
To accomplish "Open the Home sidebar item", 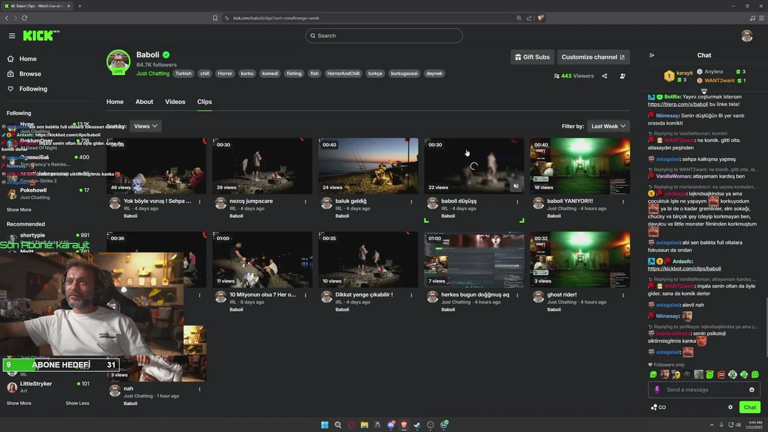I will tap(22, 59).
